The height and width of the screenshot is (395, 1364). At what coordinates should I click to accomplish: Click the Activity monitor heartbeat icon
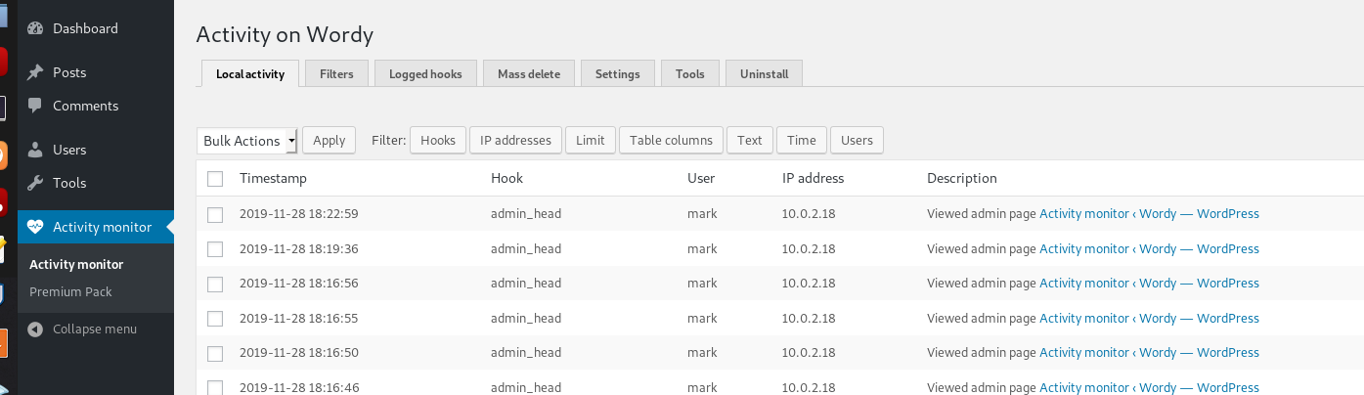click(35, 227)
